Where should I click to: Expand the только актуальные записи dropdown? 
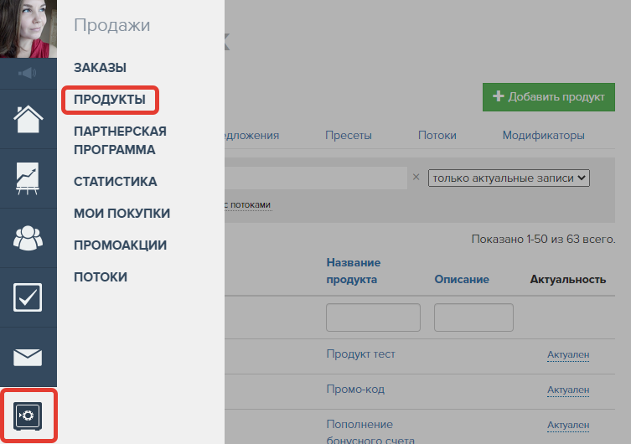(x=509, y=178)
